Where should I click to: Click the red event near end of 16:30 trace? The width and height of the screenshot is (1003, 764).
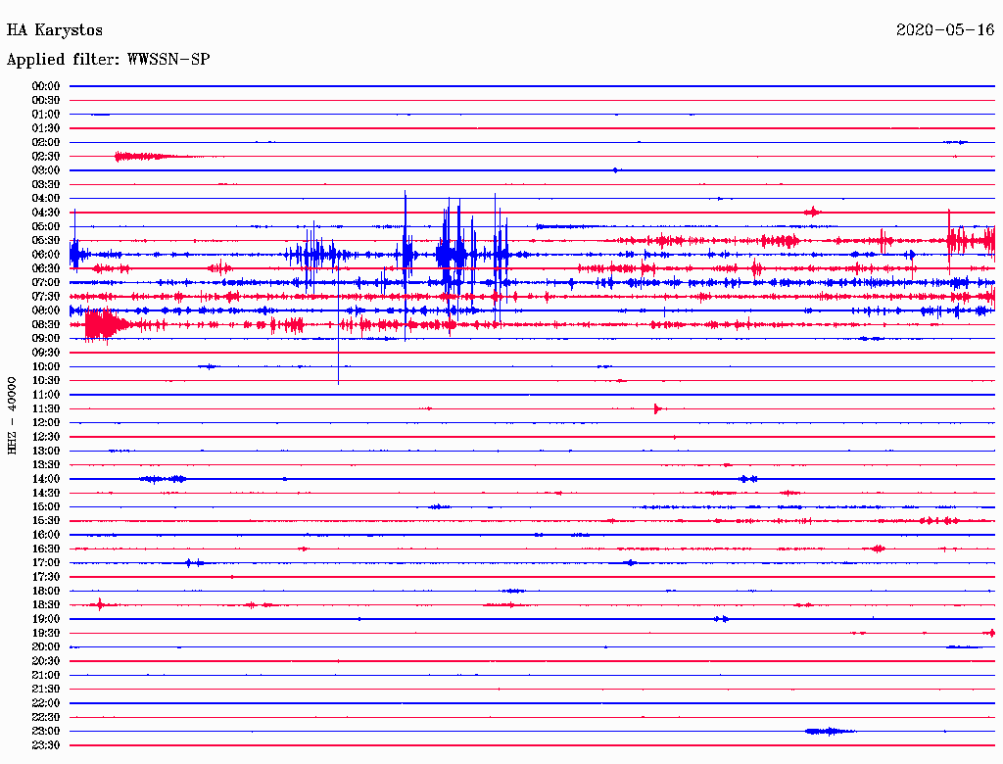pyautogui.click(x=877, y=549)
